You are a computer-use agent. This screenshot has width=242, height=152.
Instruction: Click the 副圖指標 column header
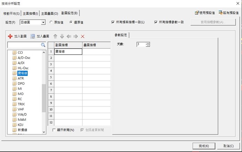(x=68, y=45)
